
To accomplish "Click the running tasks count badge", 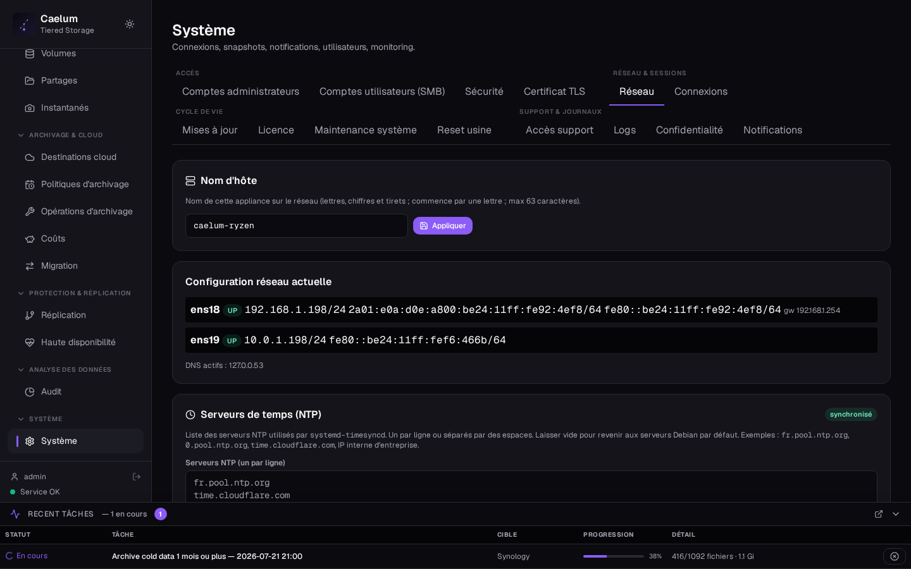I will click(161, 514).
